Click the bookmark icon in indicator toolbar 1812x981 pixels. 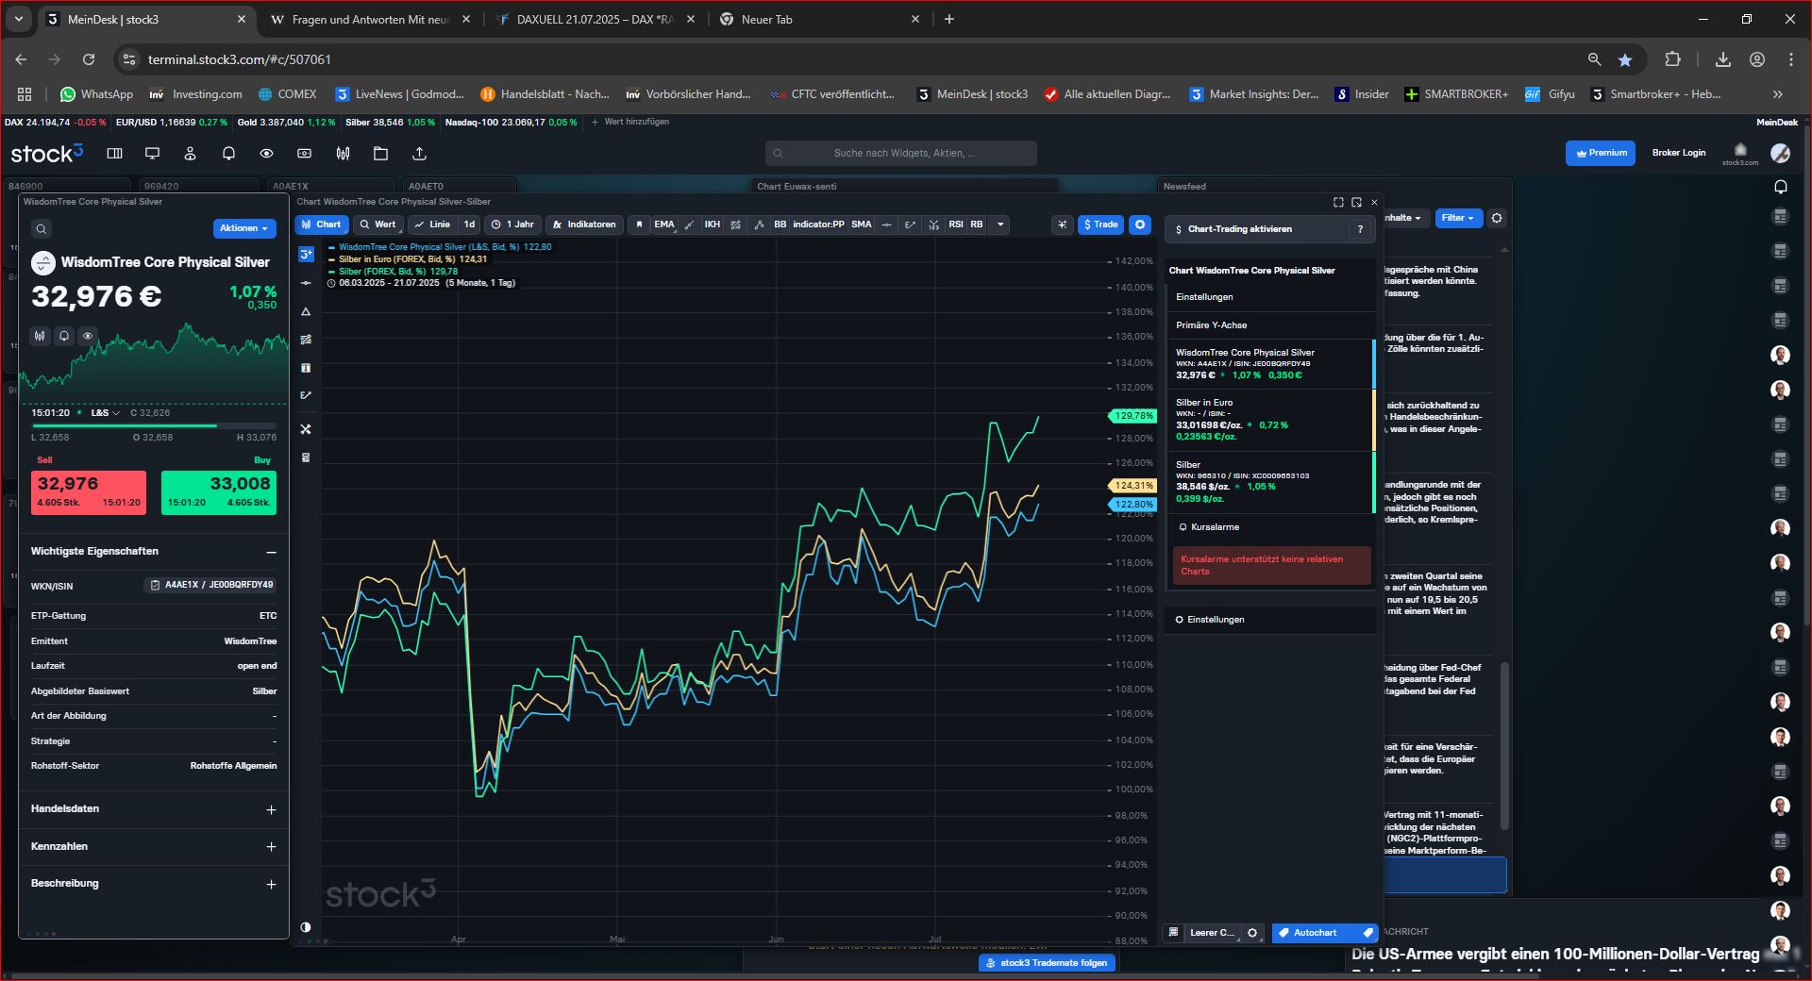639,224
